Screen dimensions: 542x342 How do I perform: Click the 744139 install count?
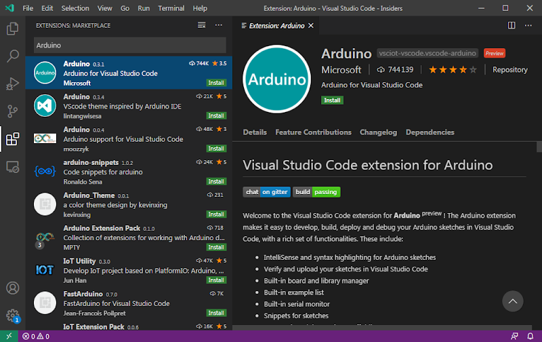tap(395, 70)
